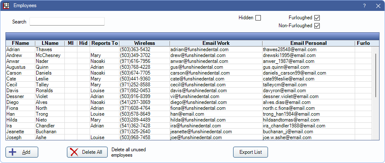Click last name Buchanan

click(46, 132)
